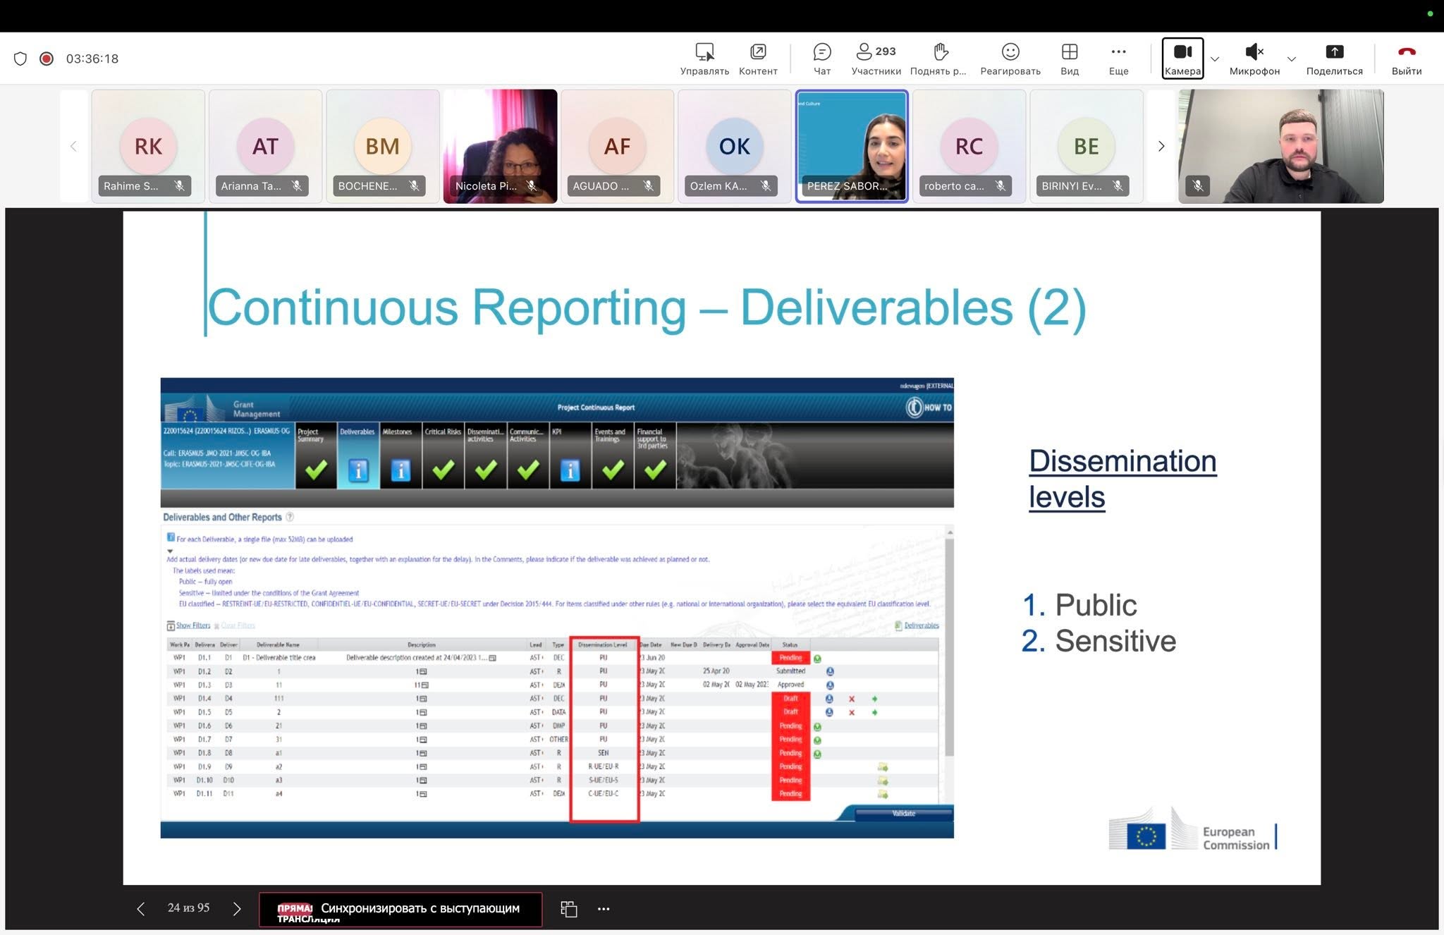Open the Реагировать reactions menu

pyautogui.click(x=1010, y=59)
